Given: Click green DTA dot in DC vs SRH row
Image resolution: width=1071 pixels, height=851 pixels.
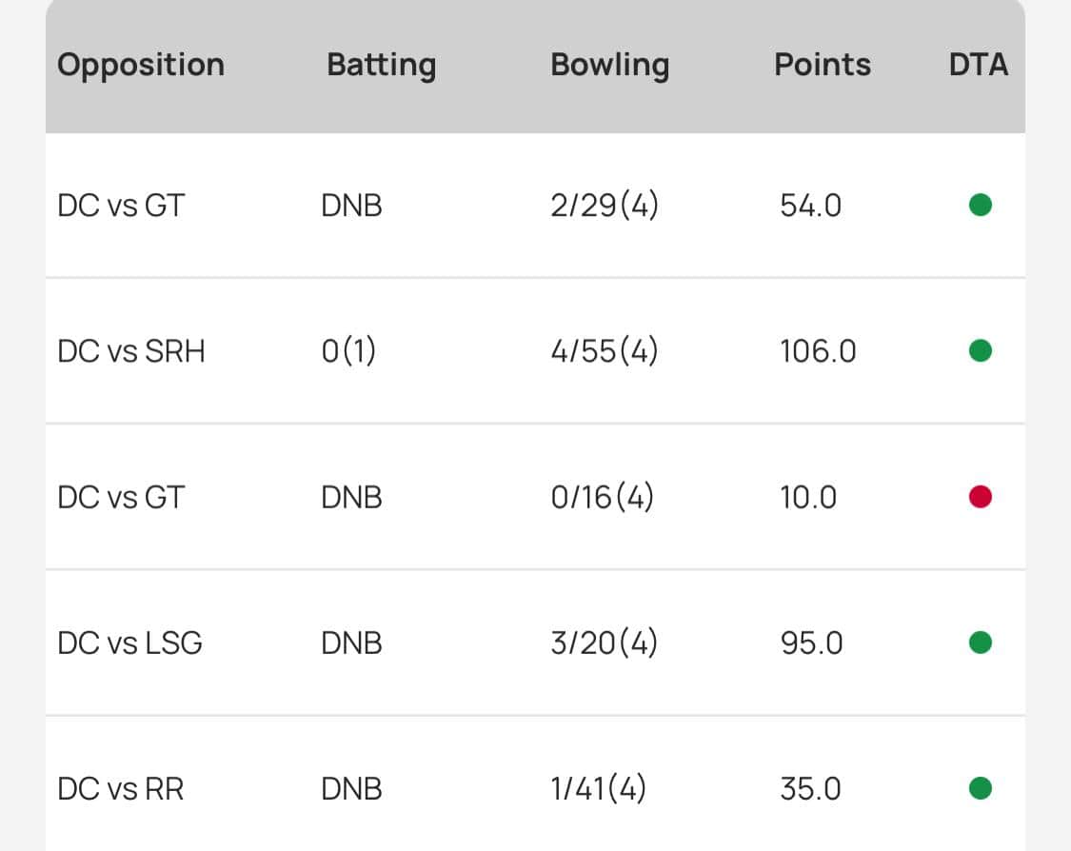Looking at the screenshot, I should [x=981, y=351].
